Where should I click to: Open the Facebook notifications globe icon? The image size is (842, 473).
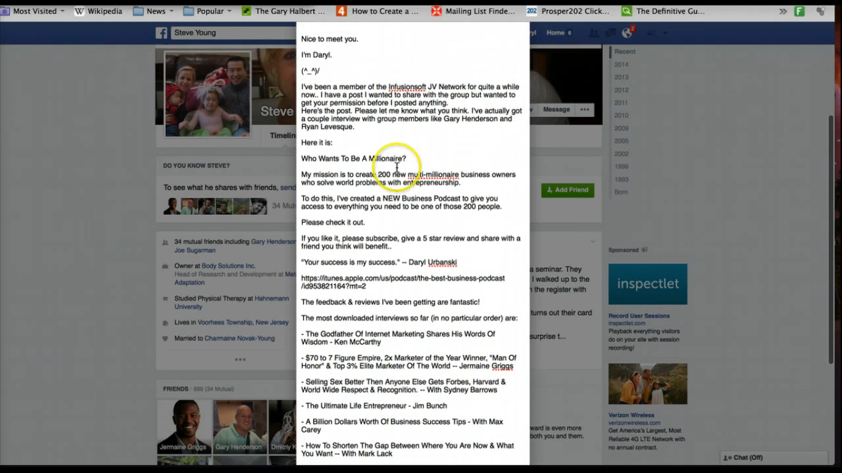pyautogui.click(x=627, y=33)
